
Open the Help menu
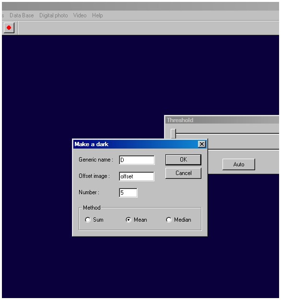tap(97, 15)
